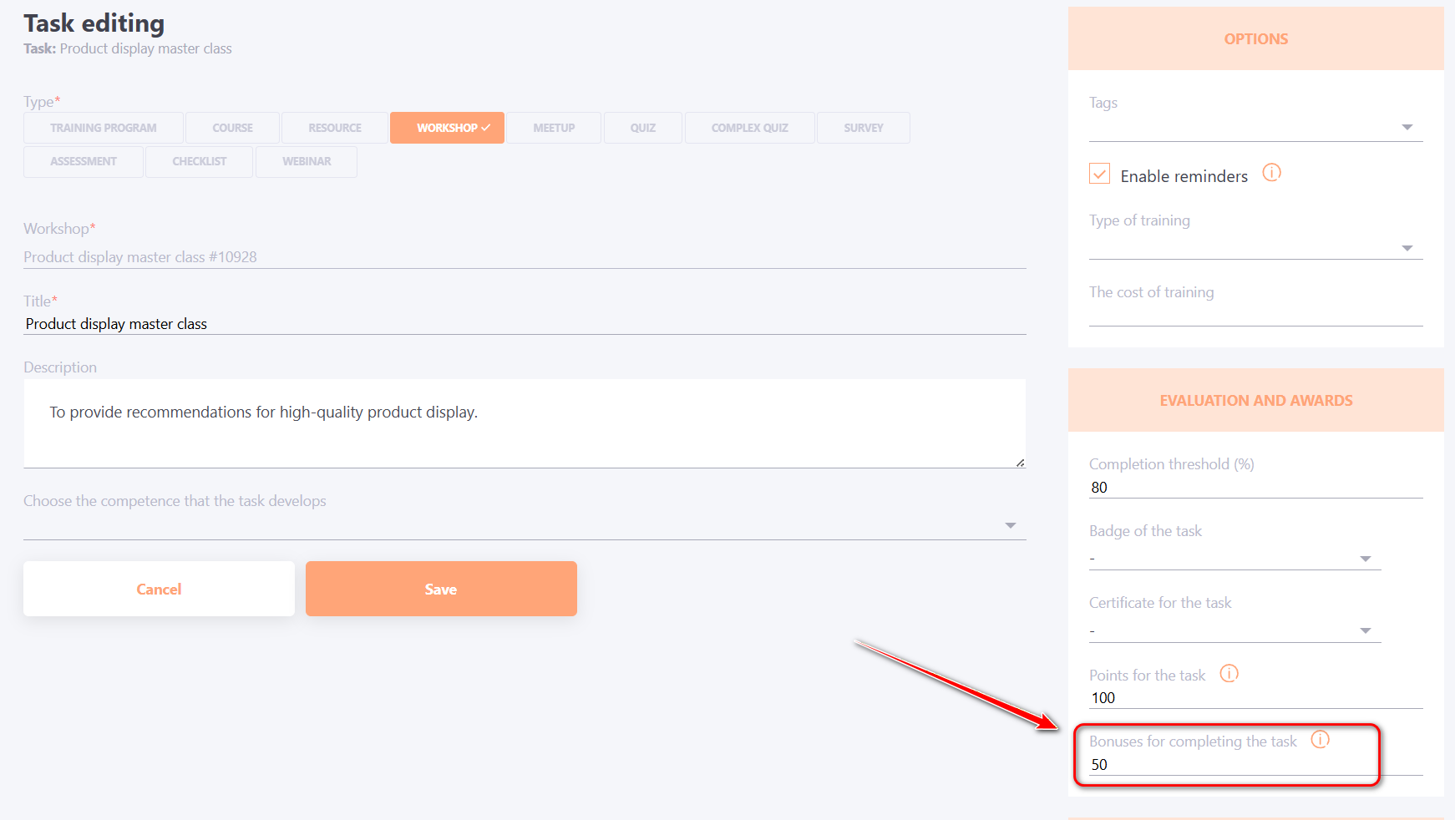The image size is (1455, 820).
Task: Click info icon next to Enable reminders
Action: [1271, 173]
